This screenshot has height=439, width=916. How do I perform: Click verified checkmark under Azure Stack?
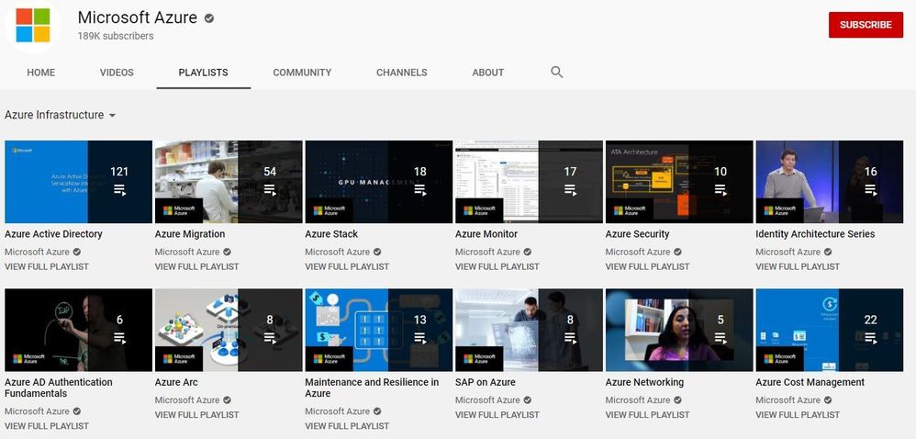(377, 252)
